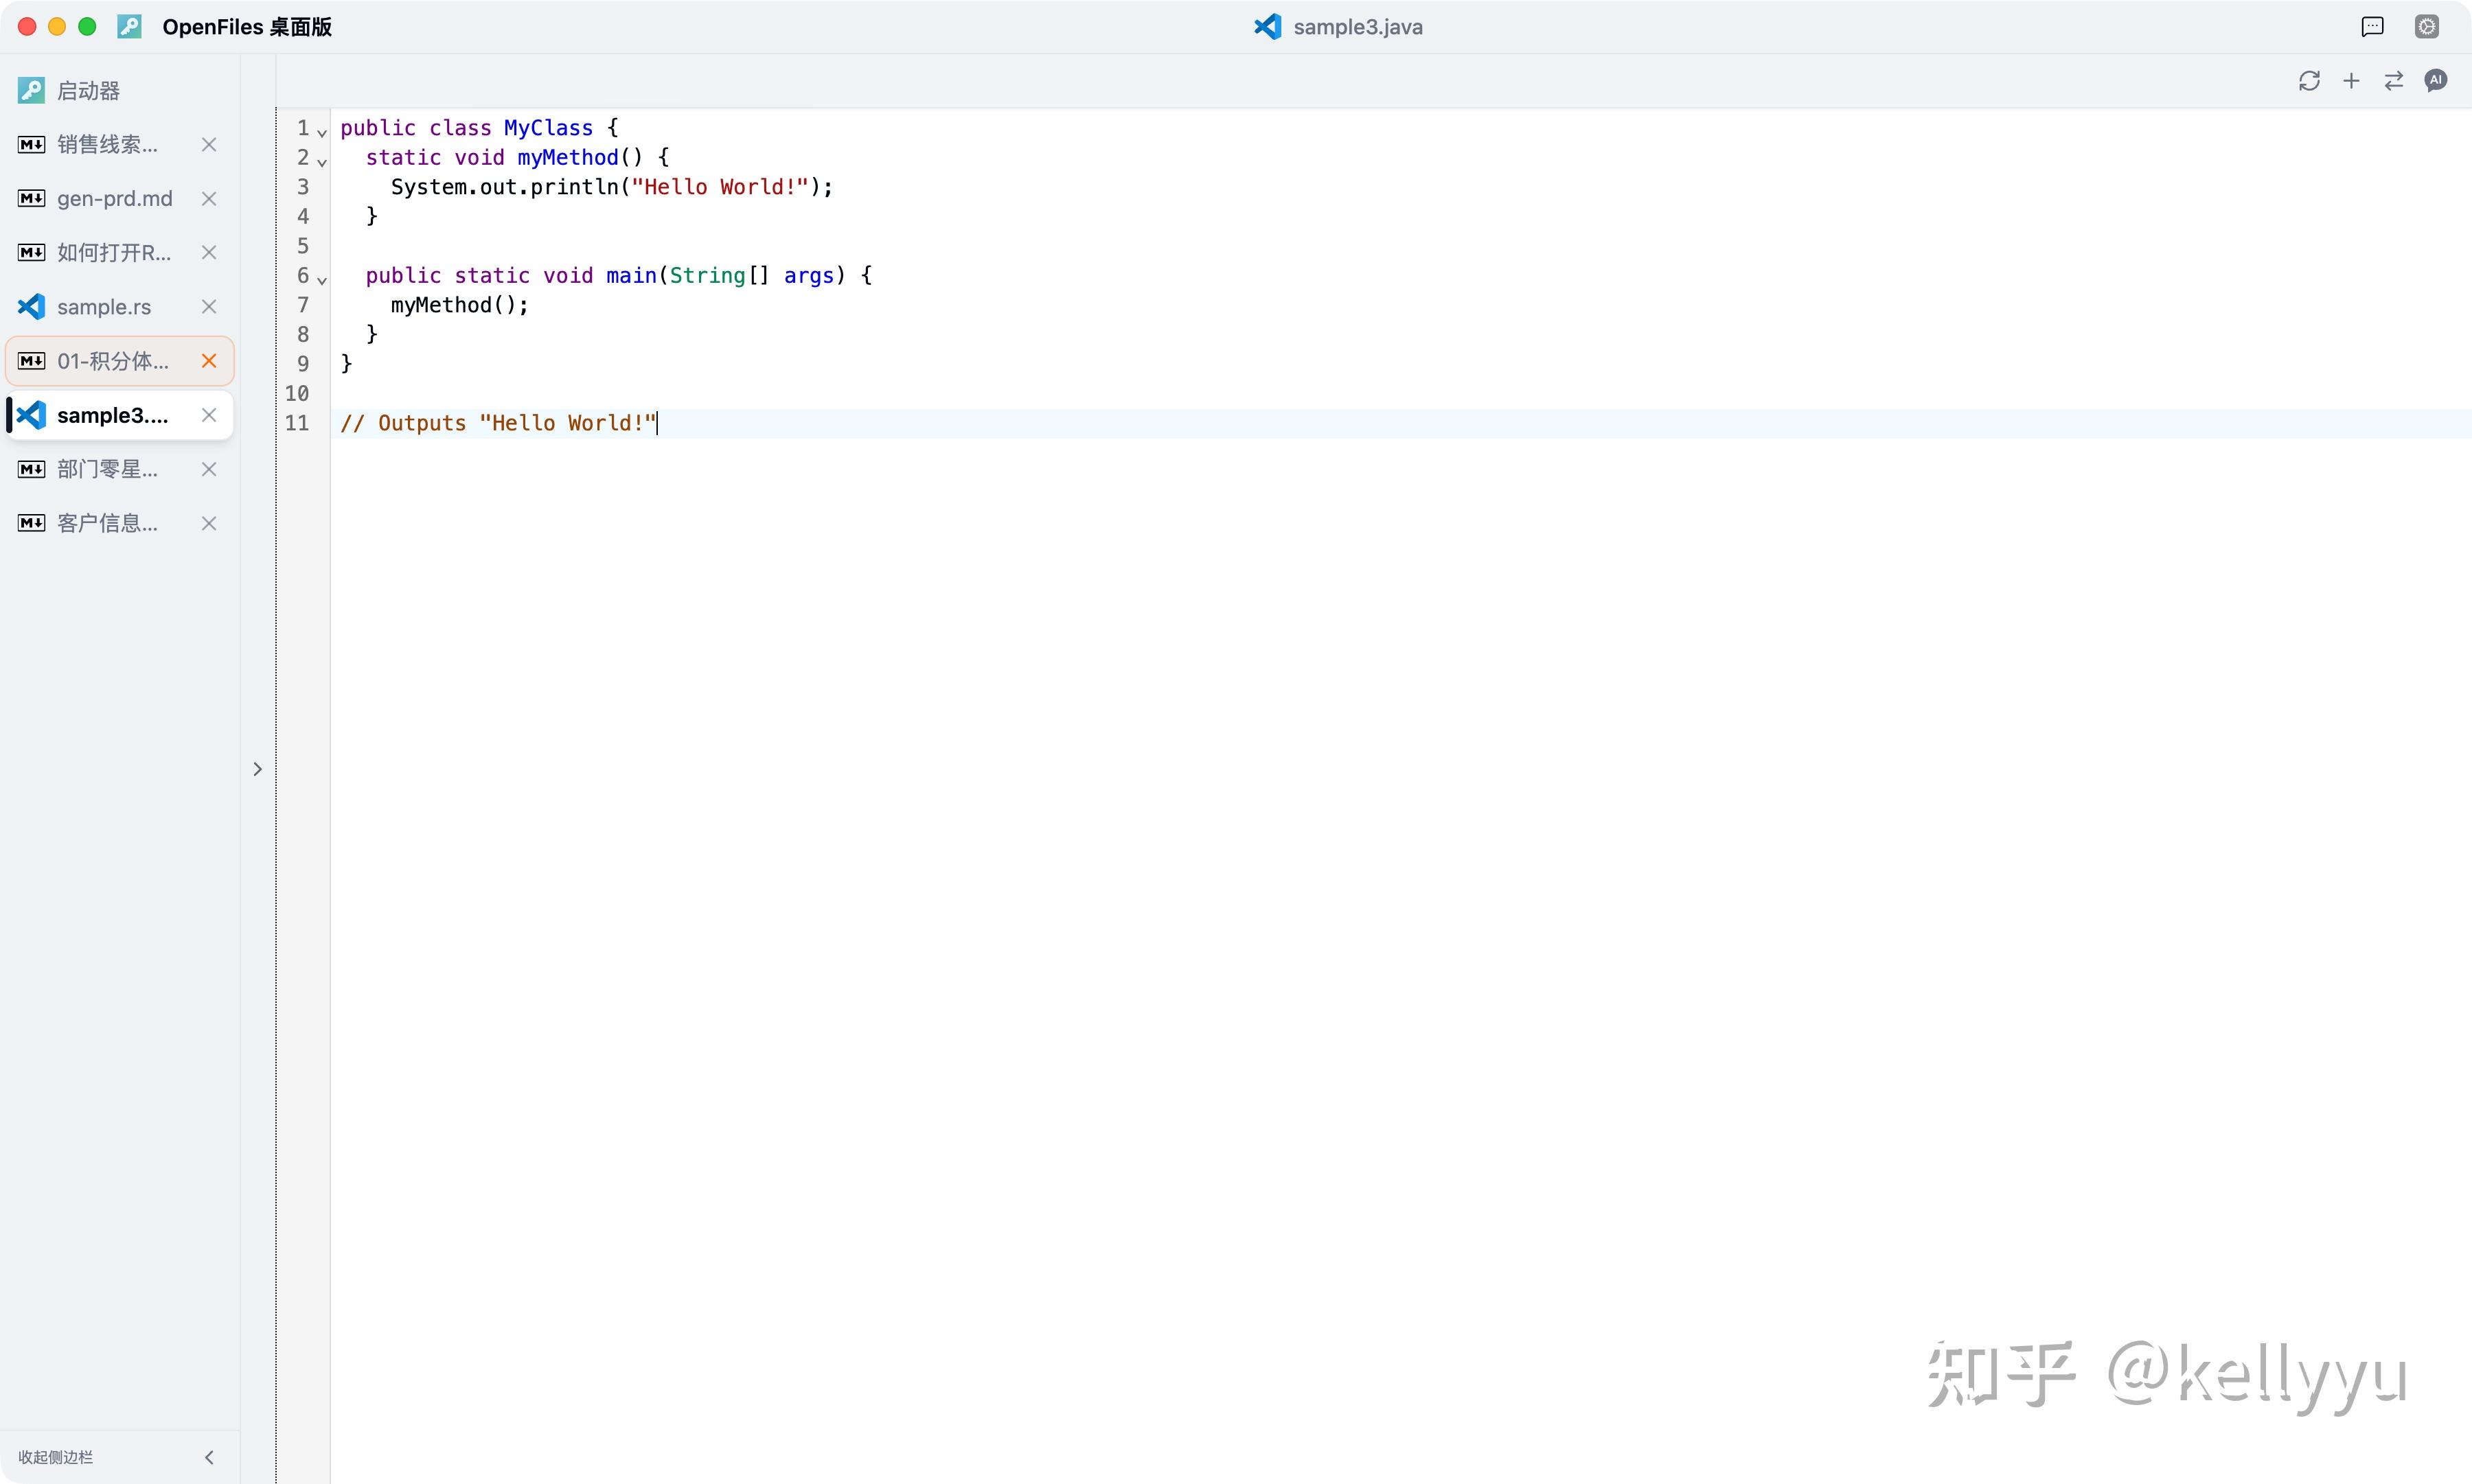
Task: Click the myMethod() call on line 7
Action: [459, 305]
